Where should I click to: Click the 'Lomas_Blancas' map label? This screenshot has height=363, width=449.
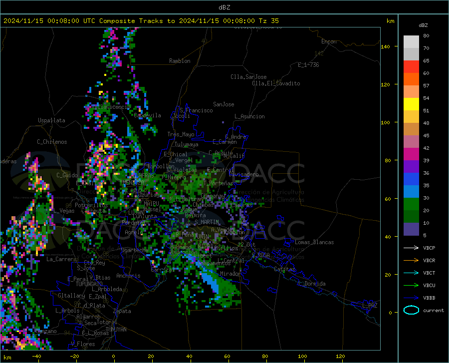(x=314, y=242)
